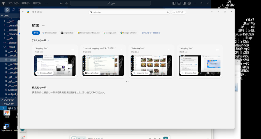The width and height of the screenshot is (261, 139).
Task: Open the 昨日の 8:48 snapshot thumbnail
Action: point(151,66)
